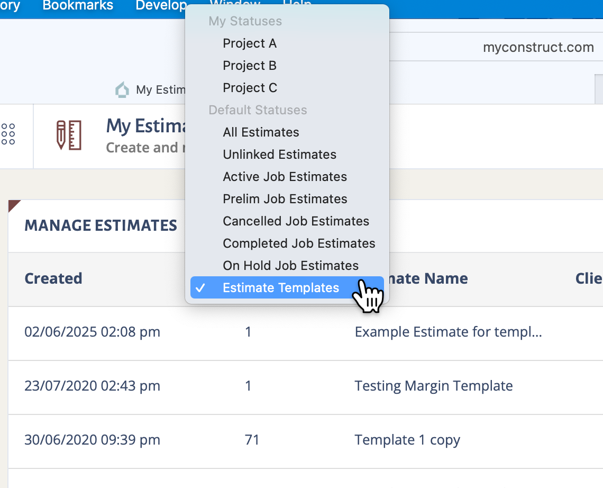603x488 pixels.
Task: Pick Active Job Estimates filter
Action: coord(285,177)
